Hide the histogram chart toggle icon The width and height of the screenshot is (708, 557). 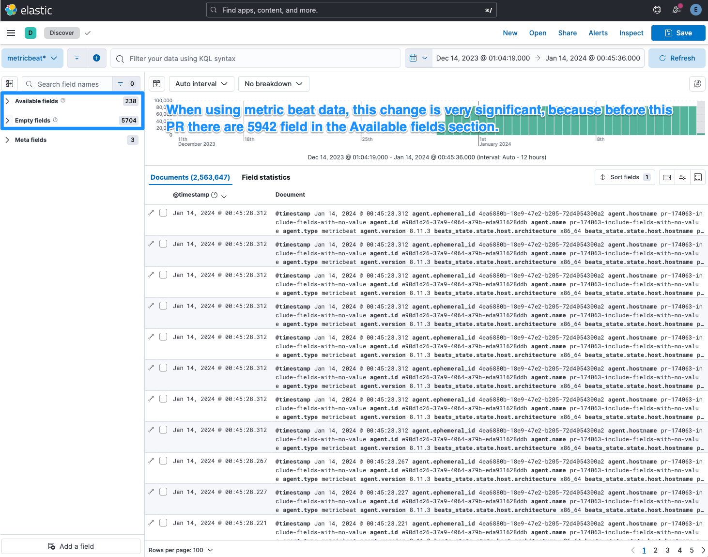tap(157, 84)
